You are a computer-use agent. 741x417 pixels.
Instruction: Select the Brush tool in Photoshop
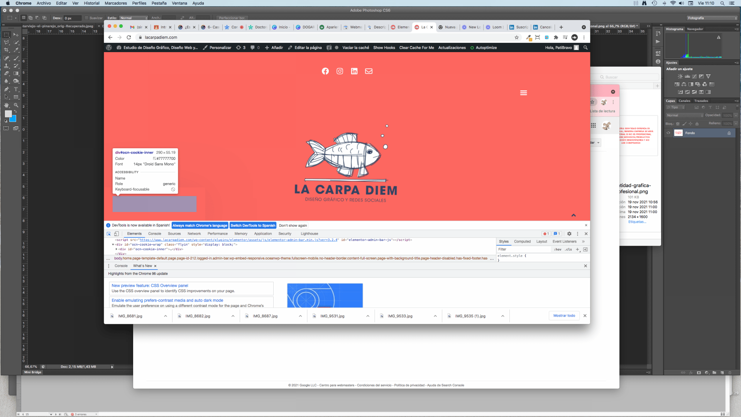16,58
